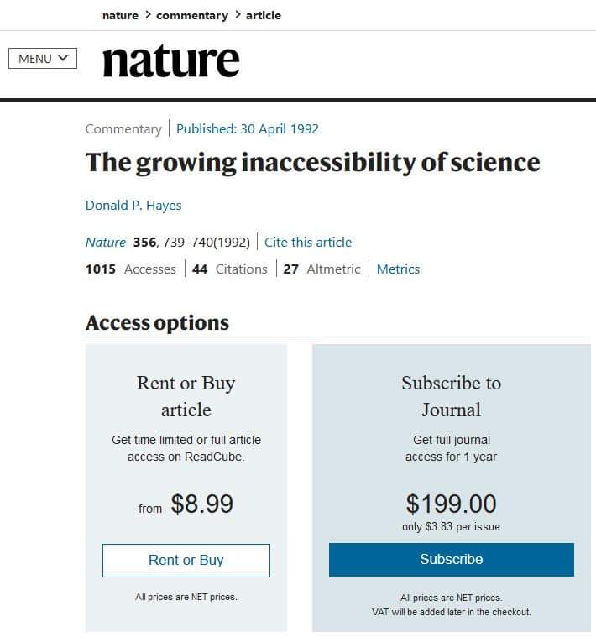The height and width of the screenshot is (637, 596).
Task: View the article Metrics link
Action: pyautogui.click(x=398, y=269)
